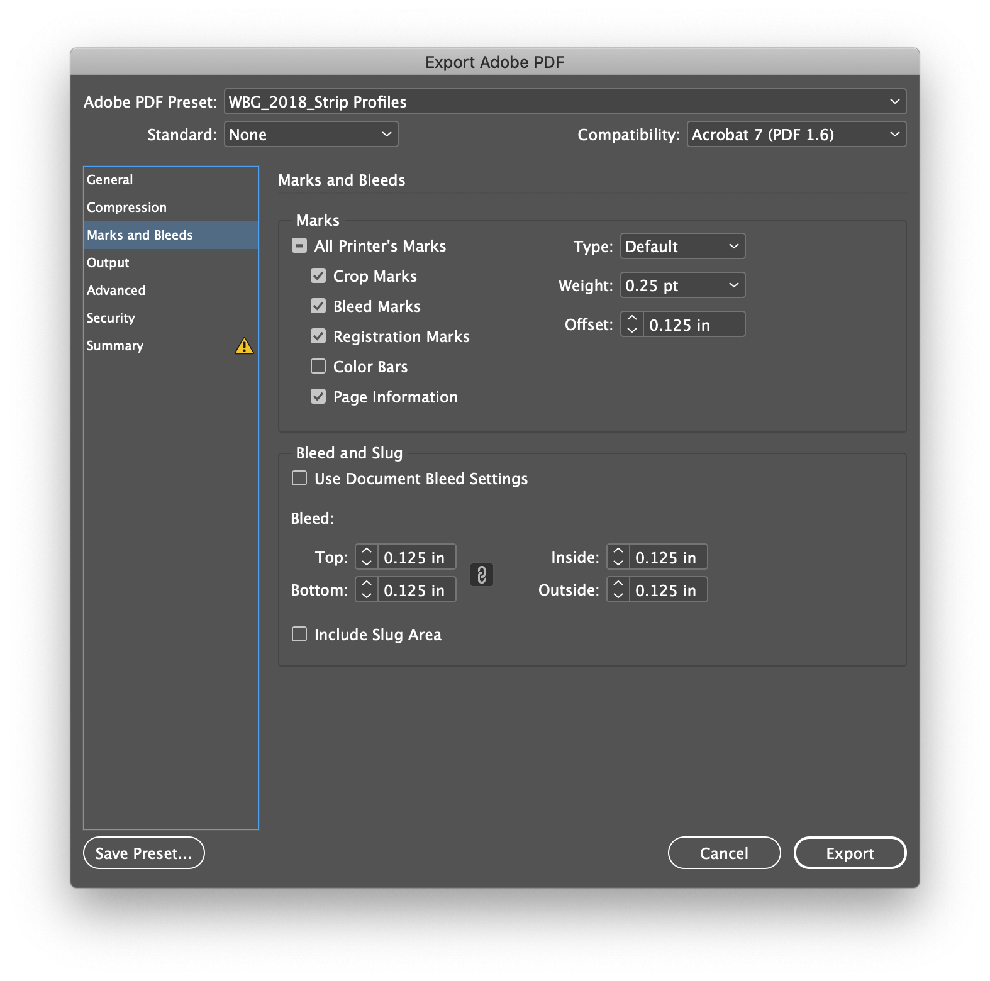990x981 pixels.
Task: Click the Outside bleed stepper arrows
Action: [x=618, y=590]
